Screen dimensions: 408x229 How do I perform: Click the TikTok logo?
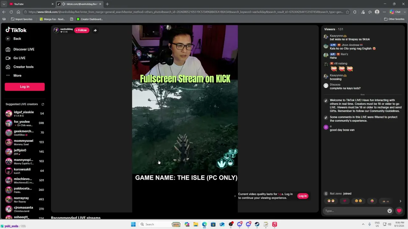click(x=16, y=30)
